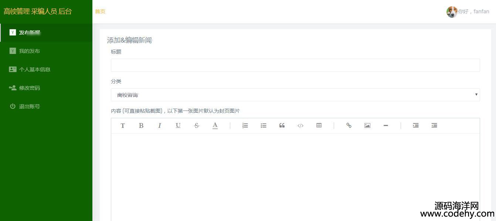Screen dimensions: 496x221
Task: Click the 分类 field label
Action: 116,82
